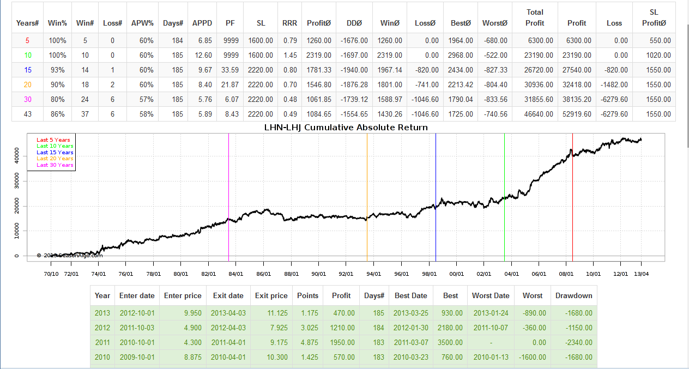Viewport: 689px width, 369px height.
Task: Click the 20 years row label
Action: tap(27, 84)
